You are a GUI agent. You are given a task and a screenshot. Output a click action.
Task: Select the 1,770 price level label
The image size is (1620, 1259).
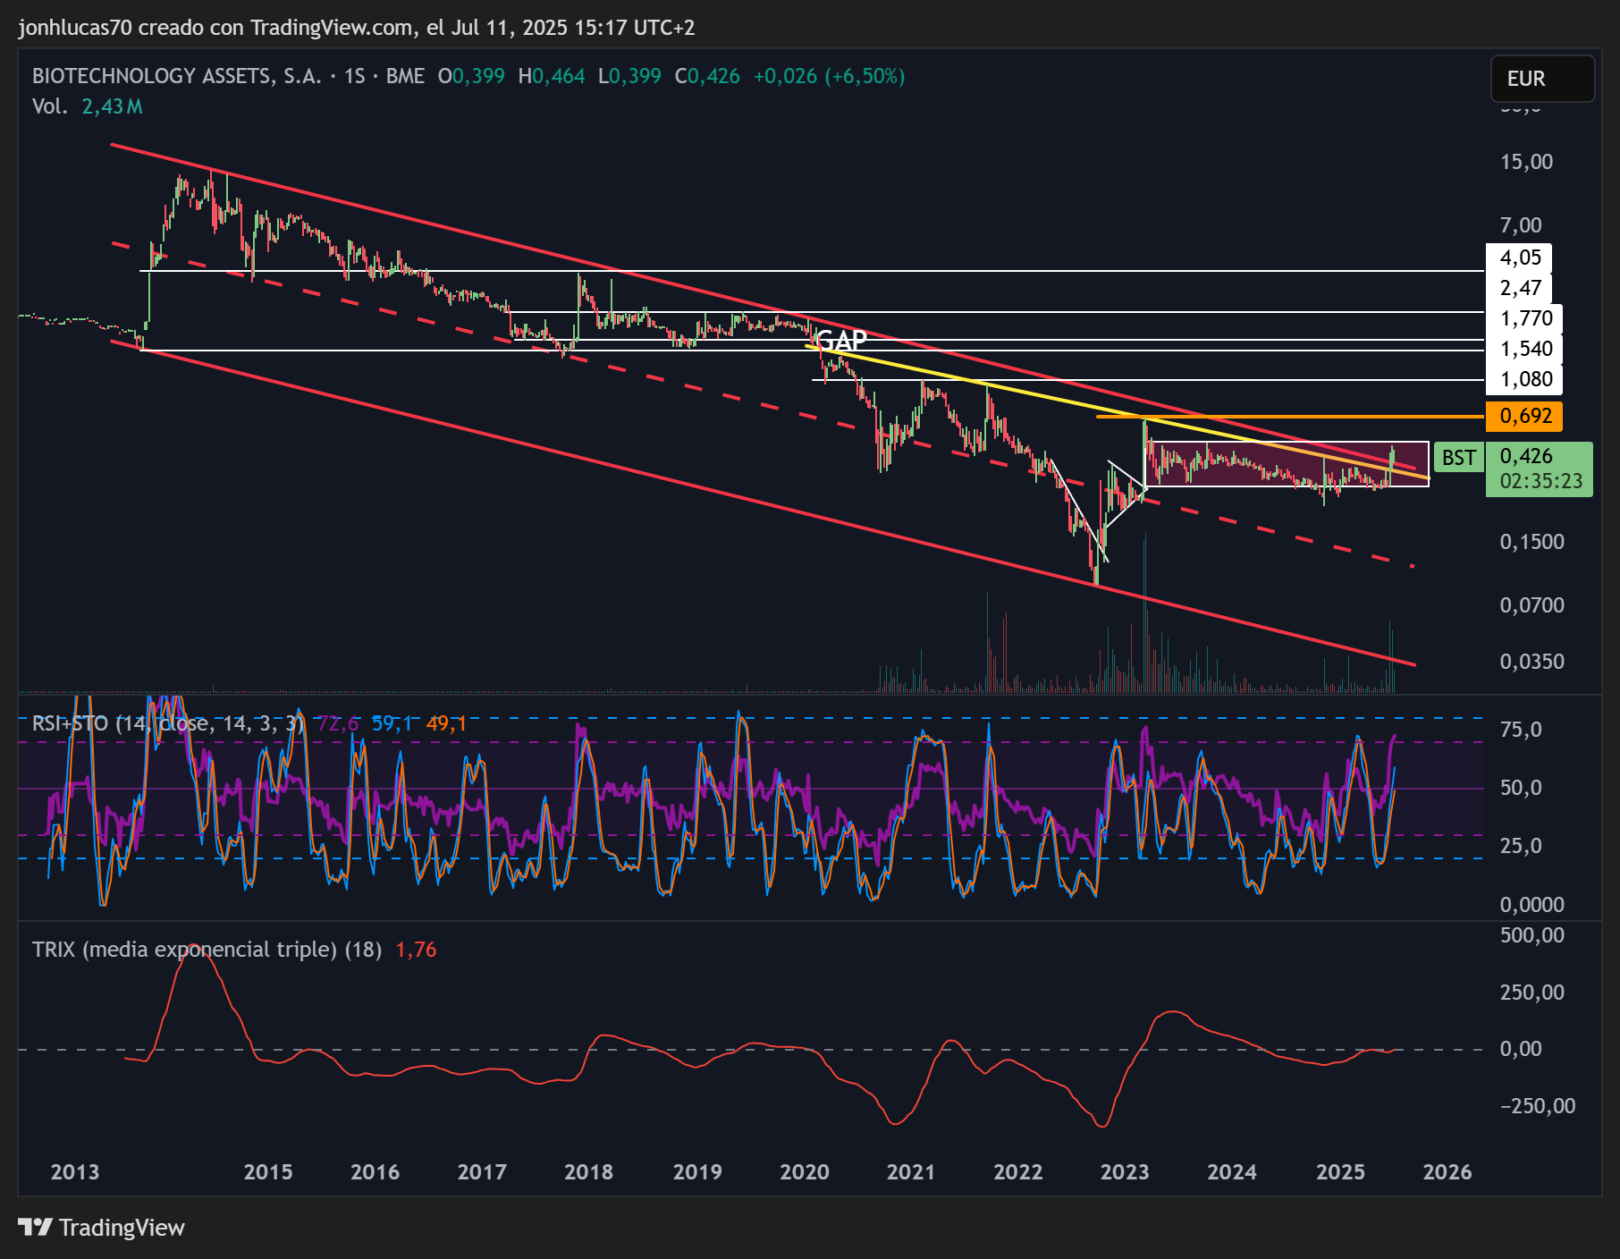[1524, 318]
